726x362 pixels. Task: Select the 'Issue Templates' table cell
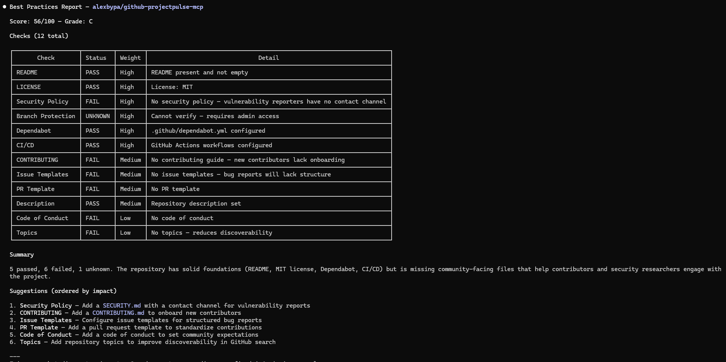coord(46,174)
